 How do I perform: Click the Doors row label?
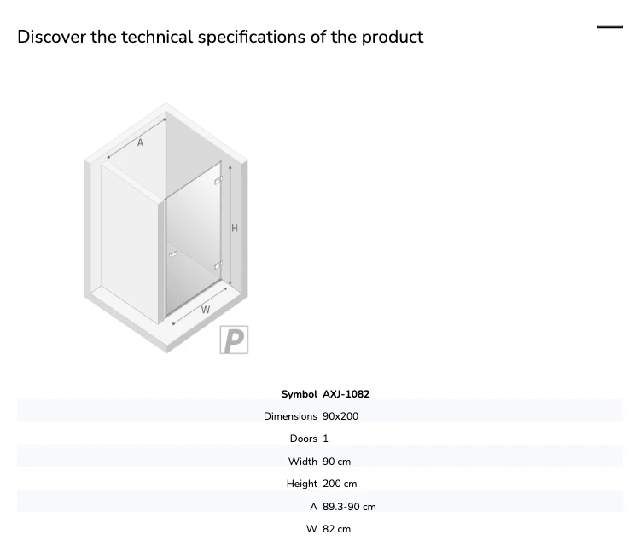[303, 439]
